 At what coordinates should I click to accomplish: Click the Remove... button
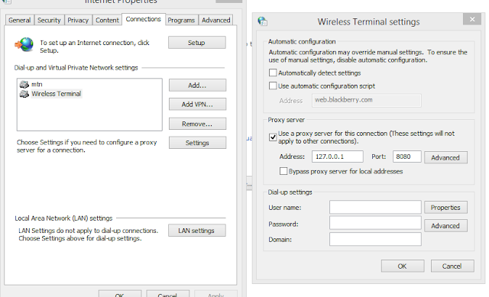point(197,124)
